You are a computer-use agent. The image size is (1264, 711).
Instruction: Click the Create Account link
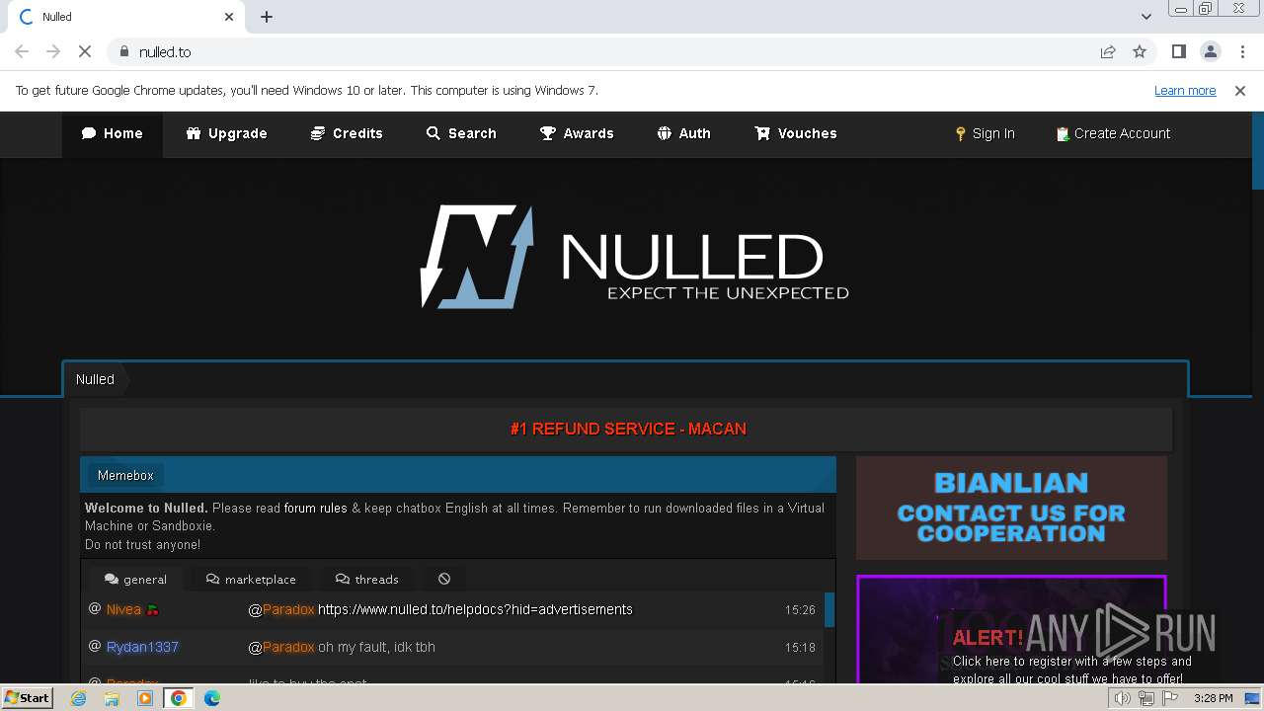click(1113, 133)
